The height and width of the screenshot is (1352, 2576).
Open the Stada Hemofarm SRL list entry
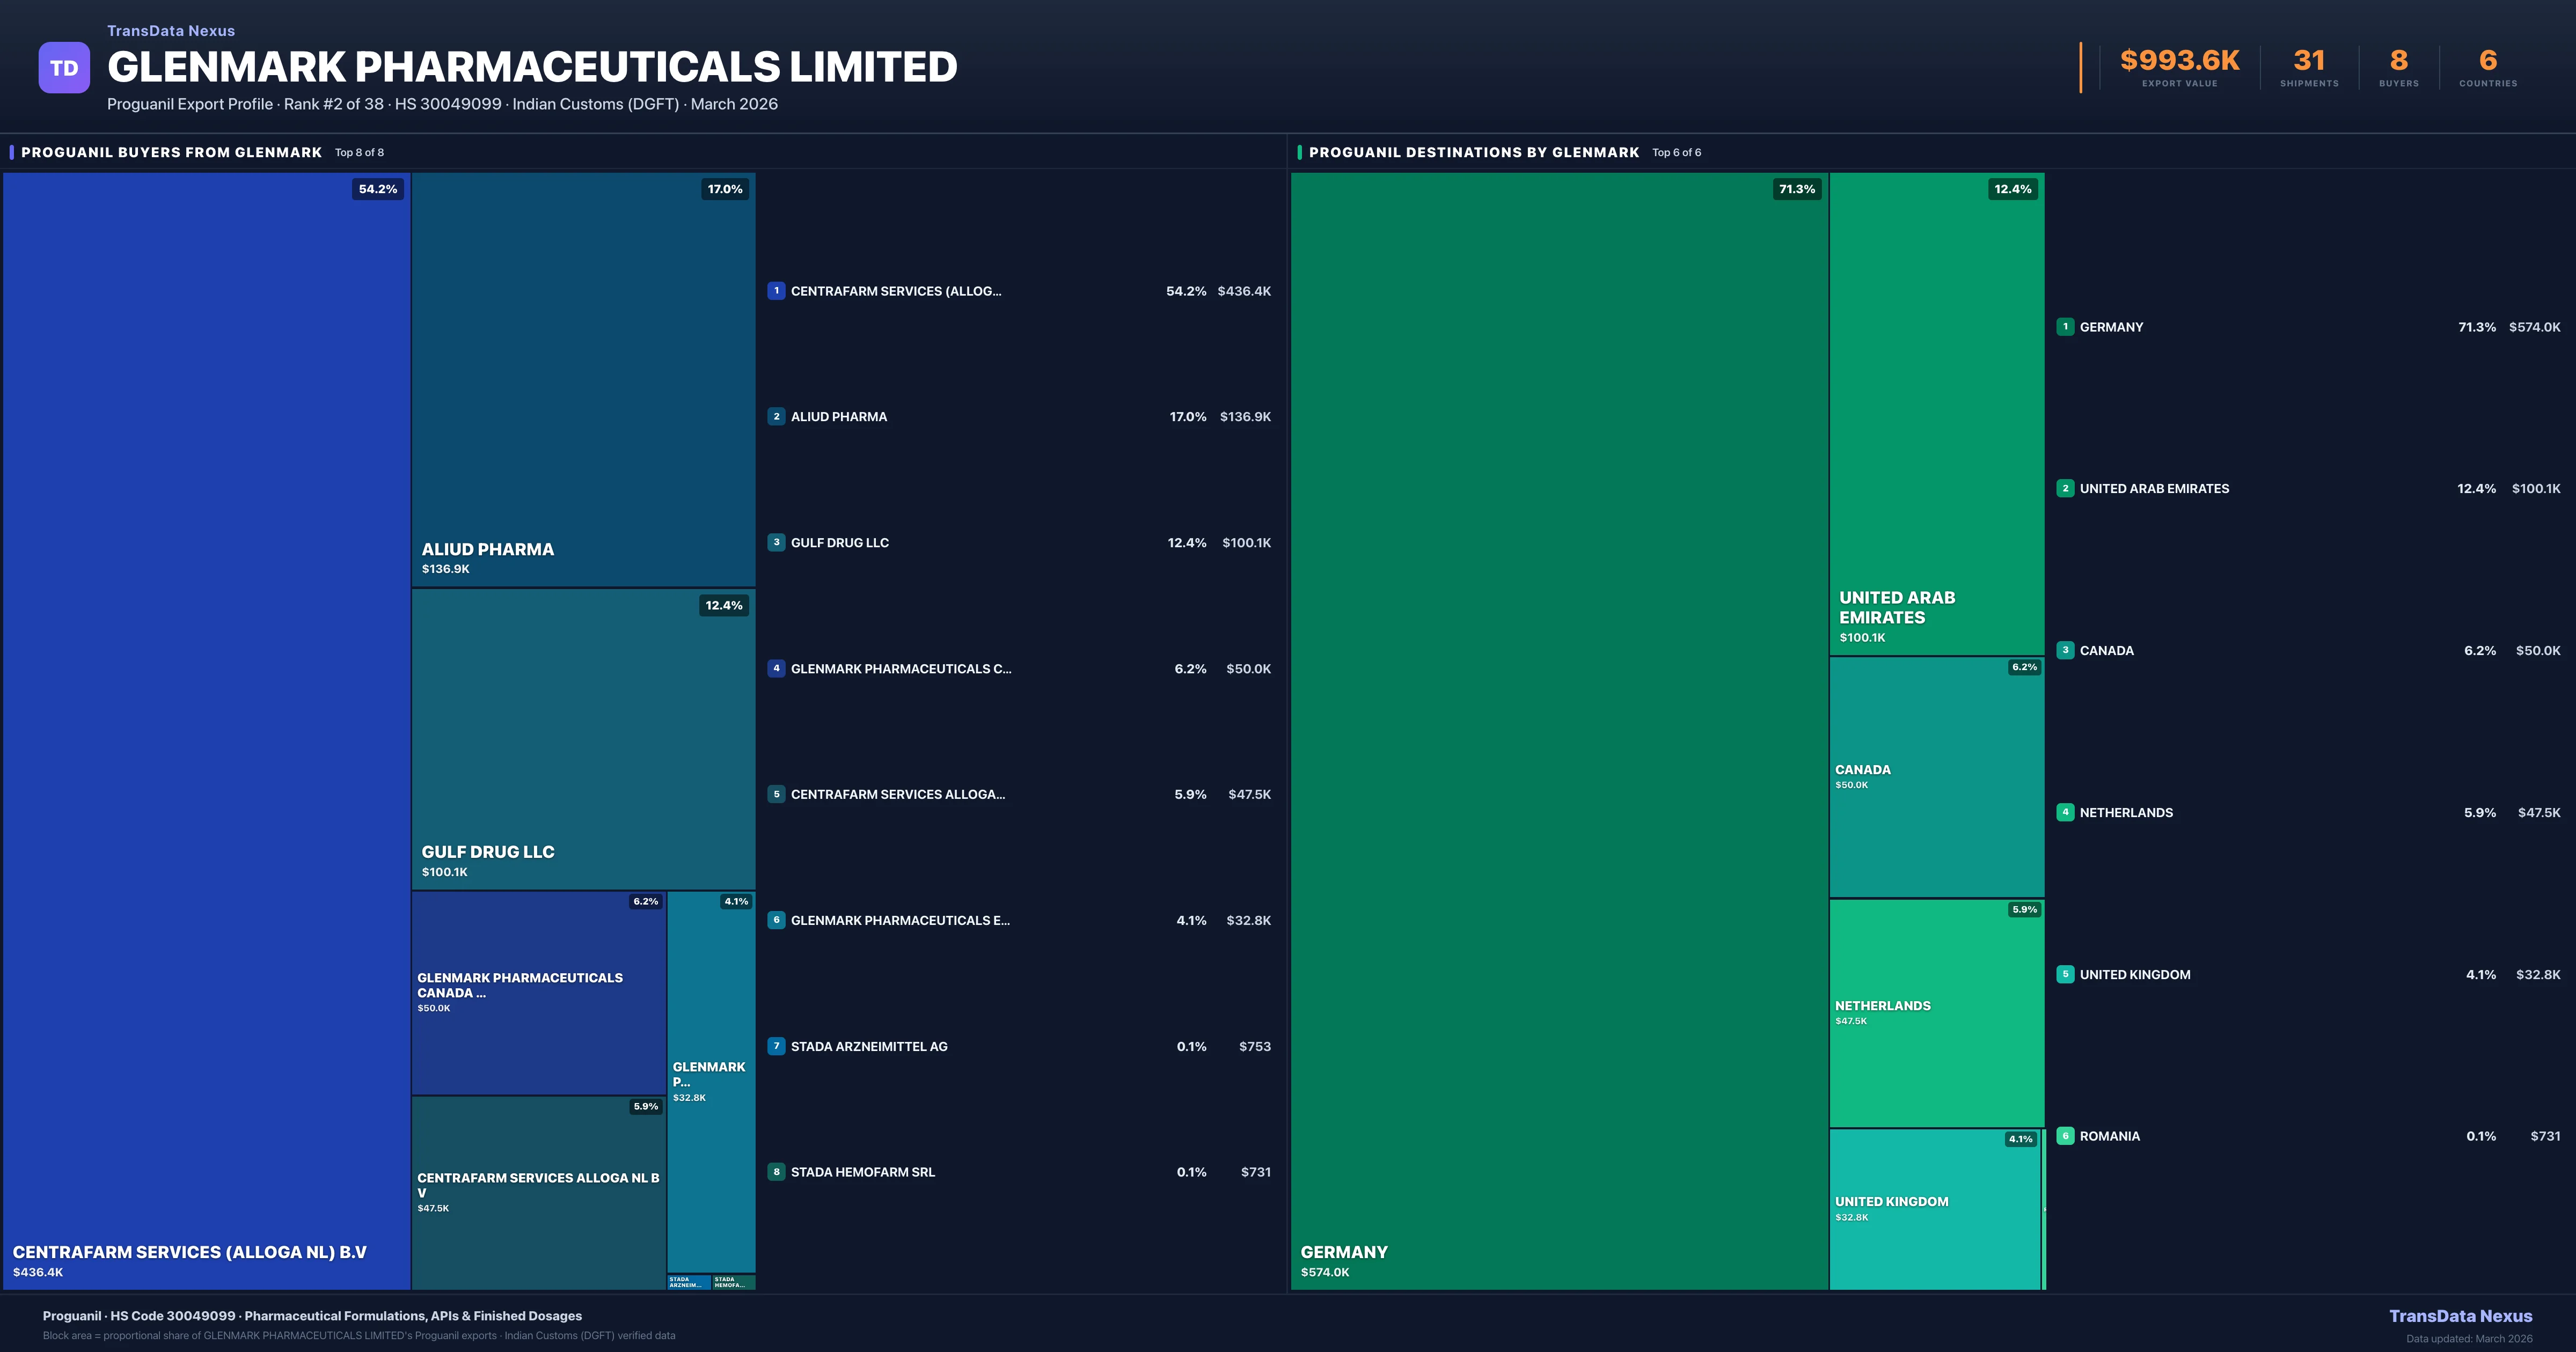(863, 1172)
